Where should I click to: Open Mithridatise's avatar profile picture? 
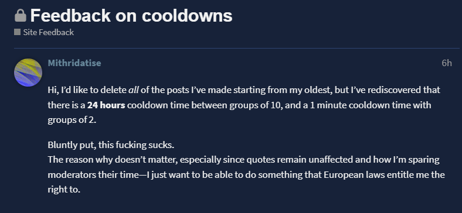[28, 73]
